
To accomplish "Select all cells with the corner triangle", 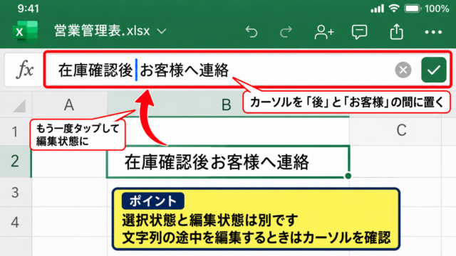I will 19,106.
